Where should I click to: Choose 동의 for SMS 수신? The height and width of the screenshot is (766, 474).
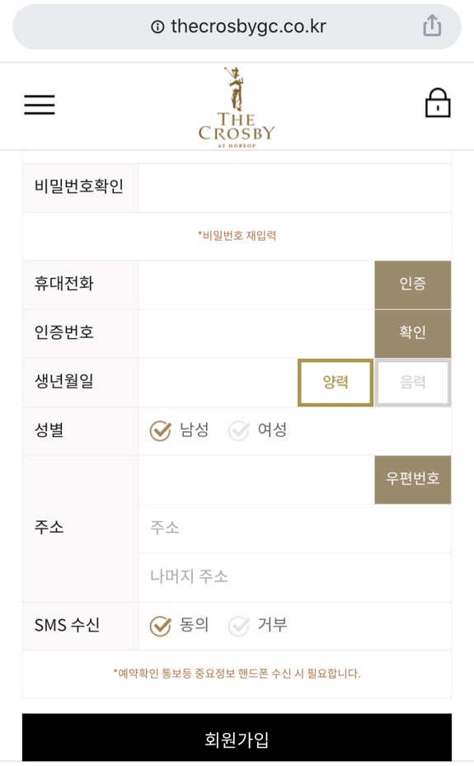179,625
